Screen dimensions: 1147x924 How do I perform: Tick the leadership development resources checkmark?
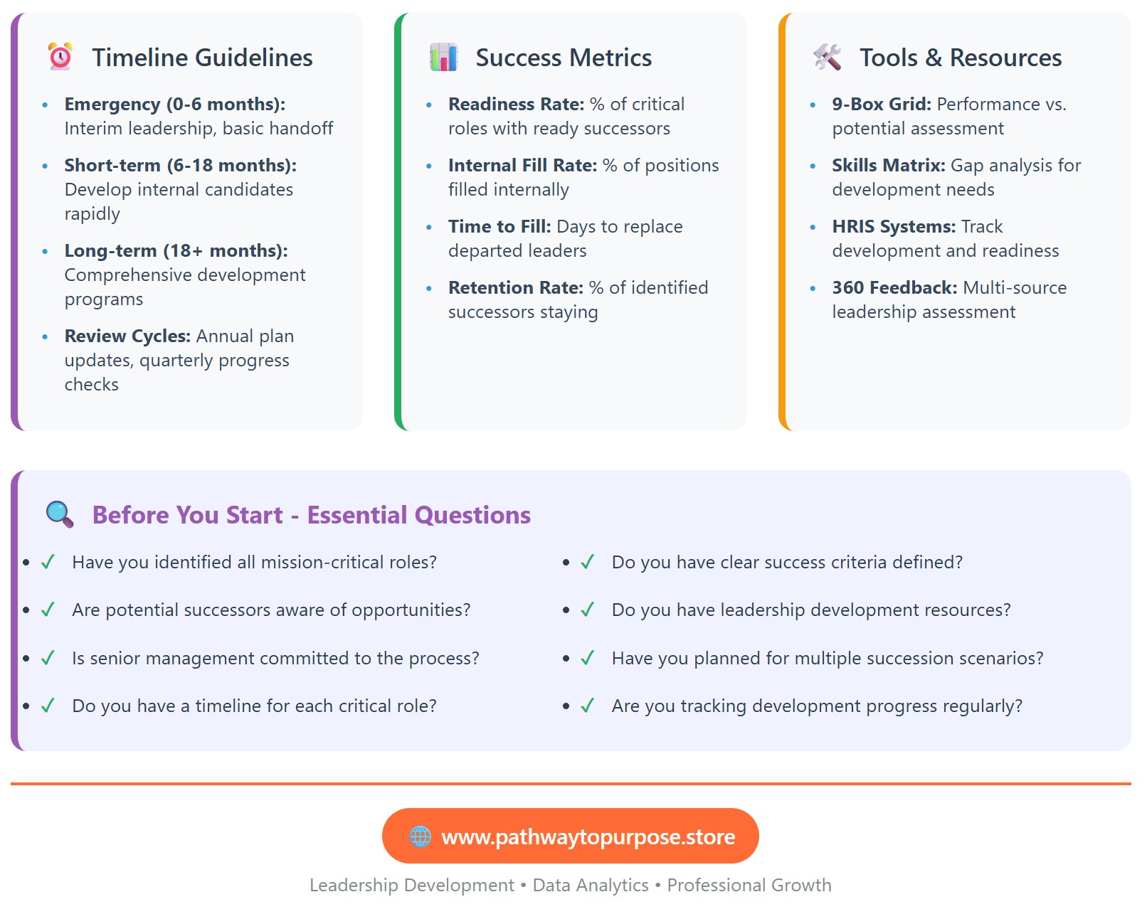click(x=588, y=610)
